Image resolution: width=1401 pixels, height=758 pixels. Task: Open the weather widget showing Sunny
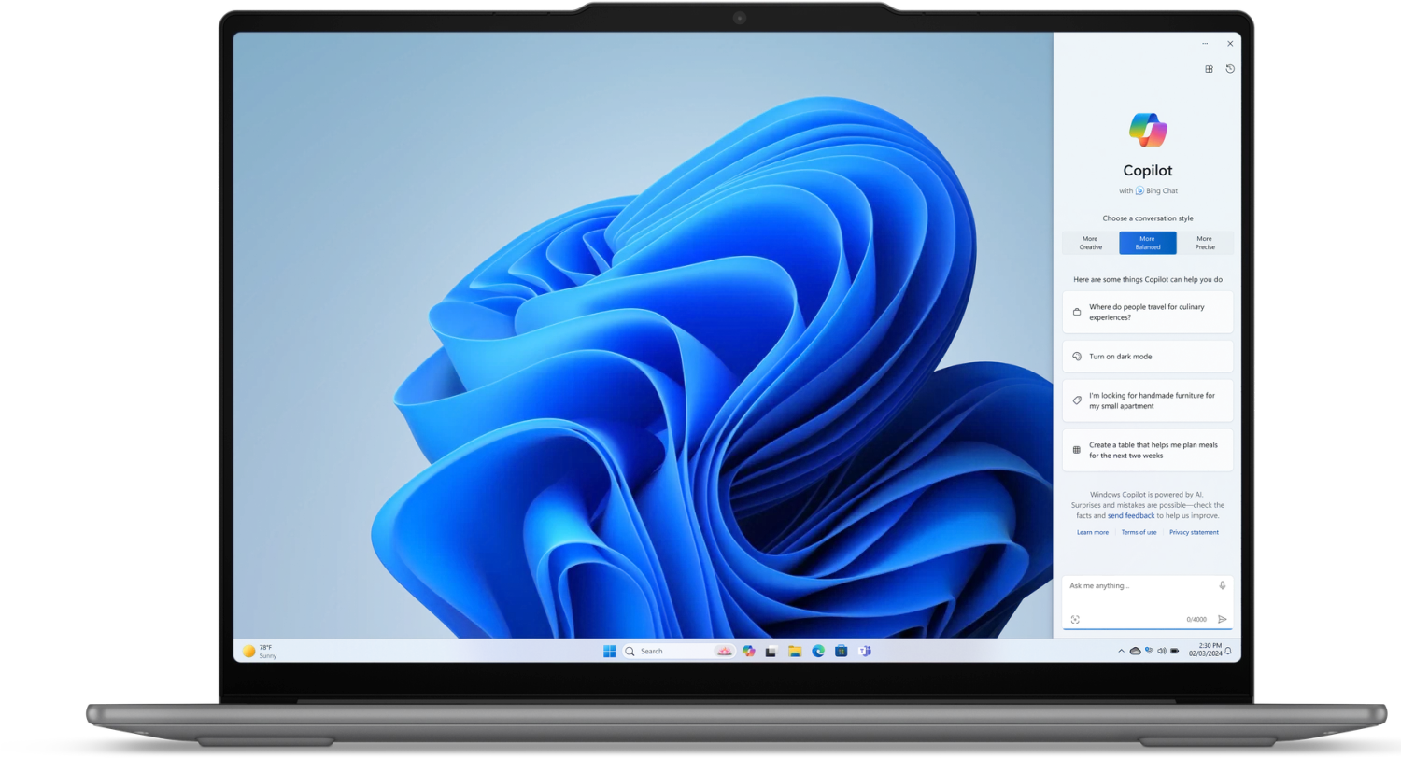point(260,651)
